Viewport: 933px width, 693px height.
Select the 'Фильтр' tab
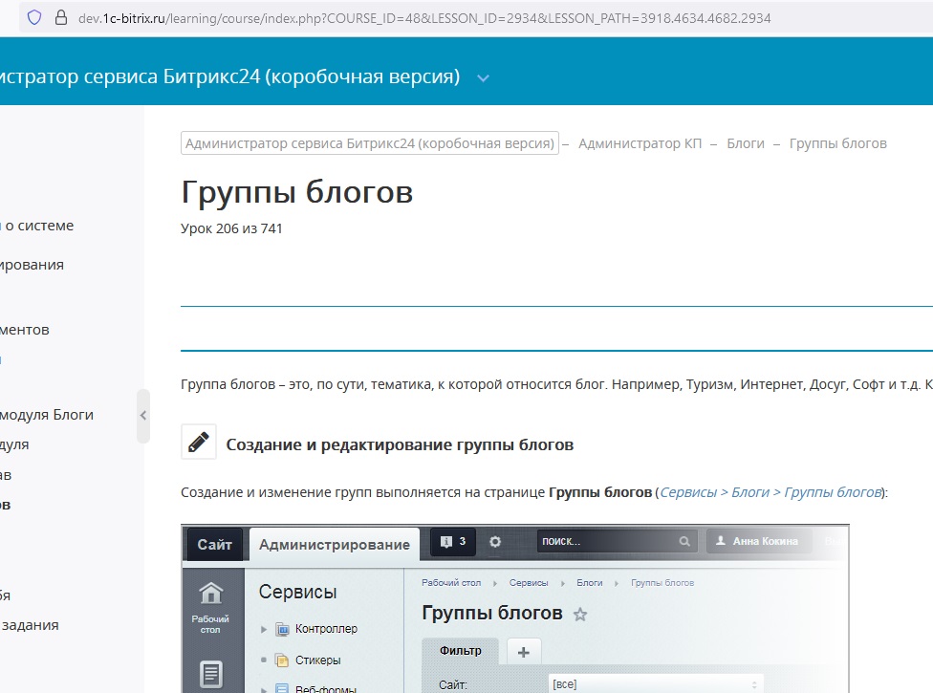click(461, 651)
